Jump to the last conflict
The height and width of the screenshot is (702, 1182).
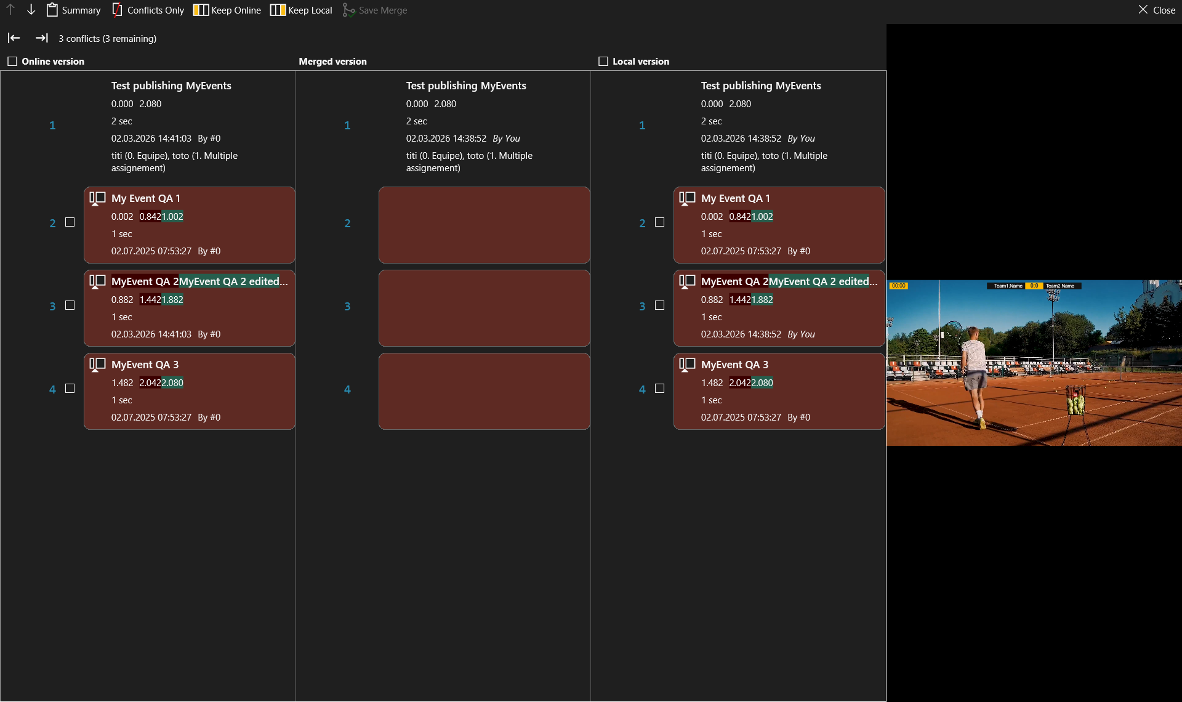pyautogui.click(x=41, y=38)
